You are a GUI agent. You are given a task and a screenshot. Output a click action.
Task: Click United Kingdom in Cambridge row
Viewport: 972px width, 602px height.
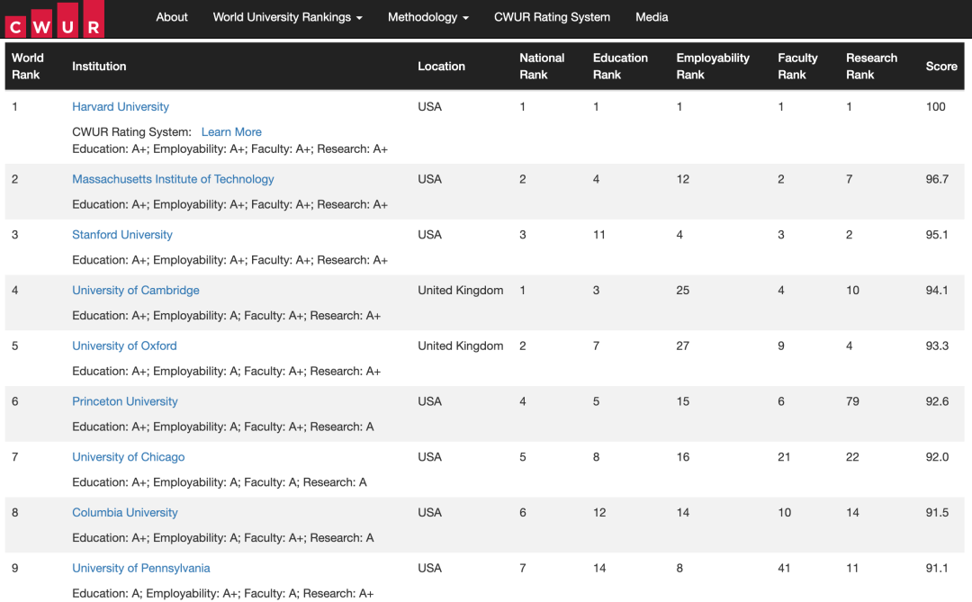click(x=461, y=290)
